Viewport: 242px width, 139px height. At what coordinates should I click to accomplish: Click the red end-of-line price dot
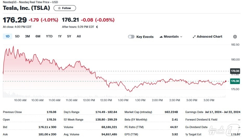(x=225, y=81)
